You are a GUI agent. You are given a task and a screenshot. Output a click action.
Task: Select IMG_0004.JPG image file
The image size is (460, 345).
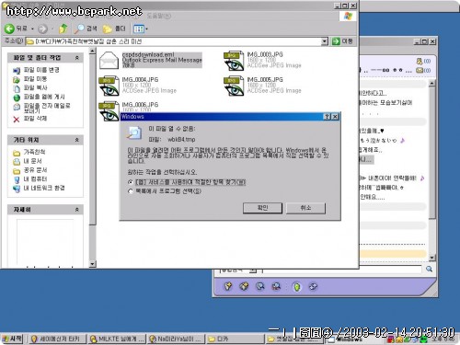point(138,86)
